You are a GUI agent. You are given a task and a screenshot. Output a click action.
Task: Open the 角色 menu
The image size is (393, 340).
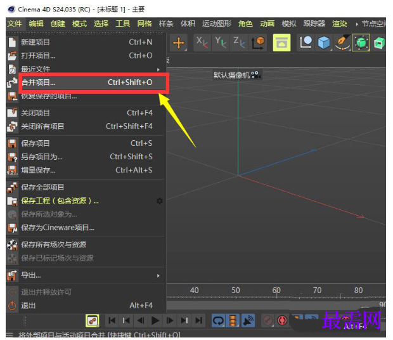point(245,24)
